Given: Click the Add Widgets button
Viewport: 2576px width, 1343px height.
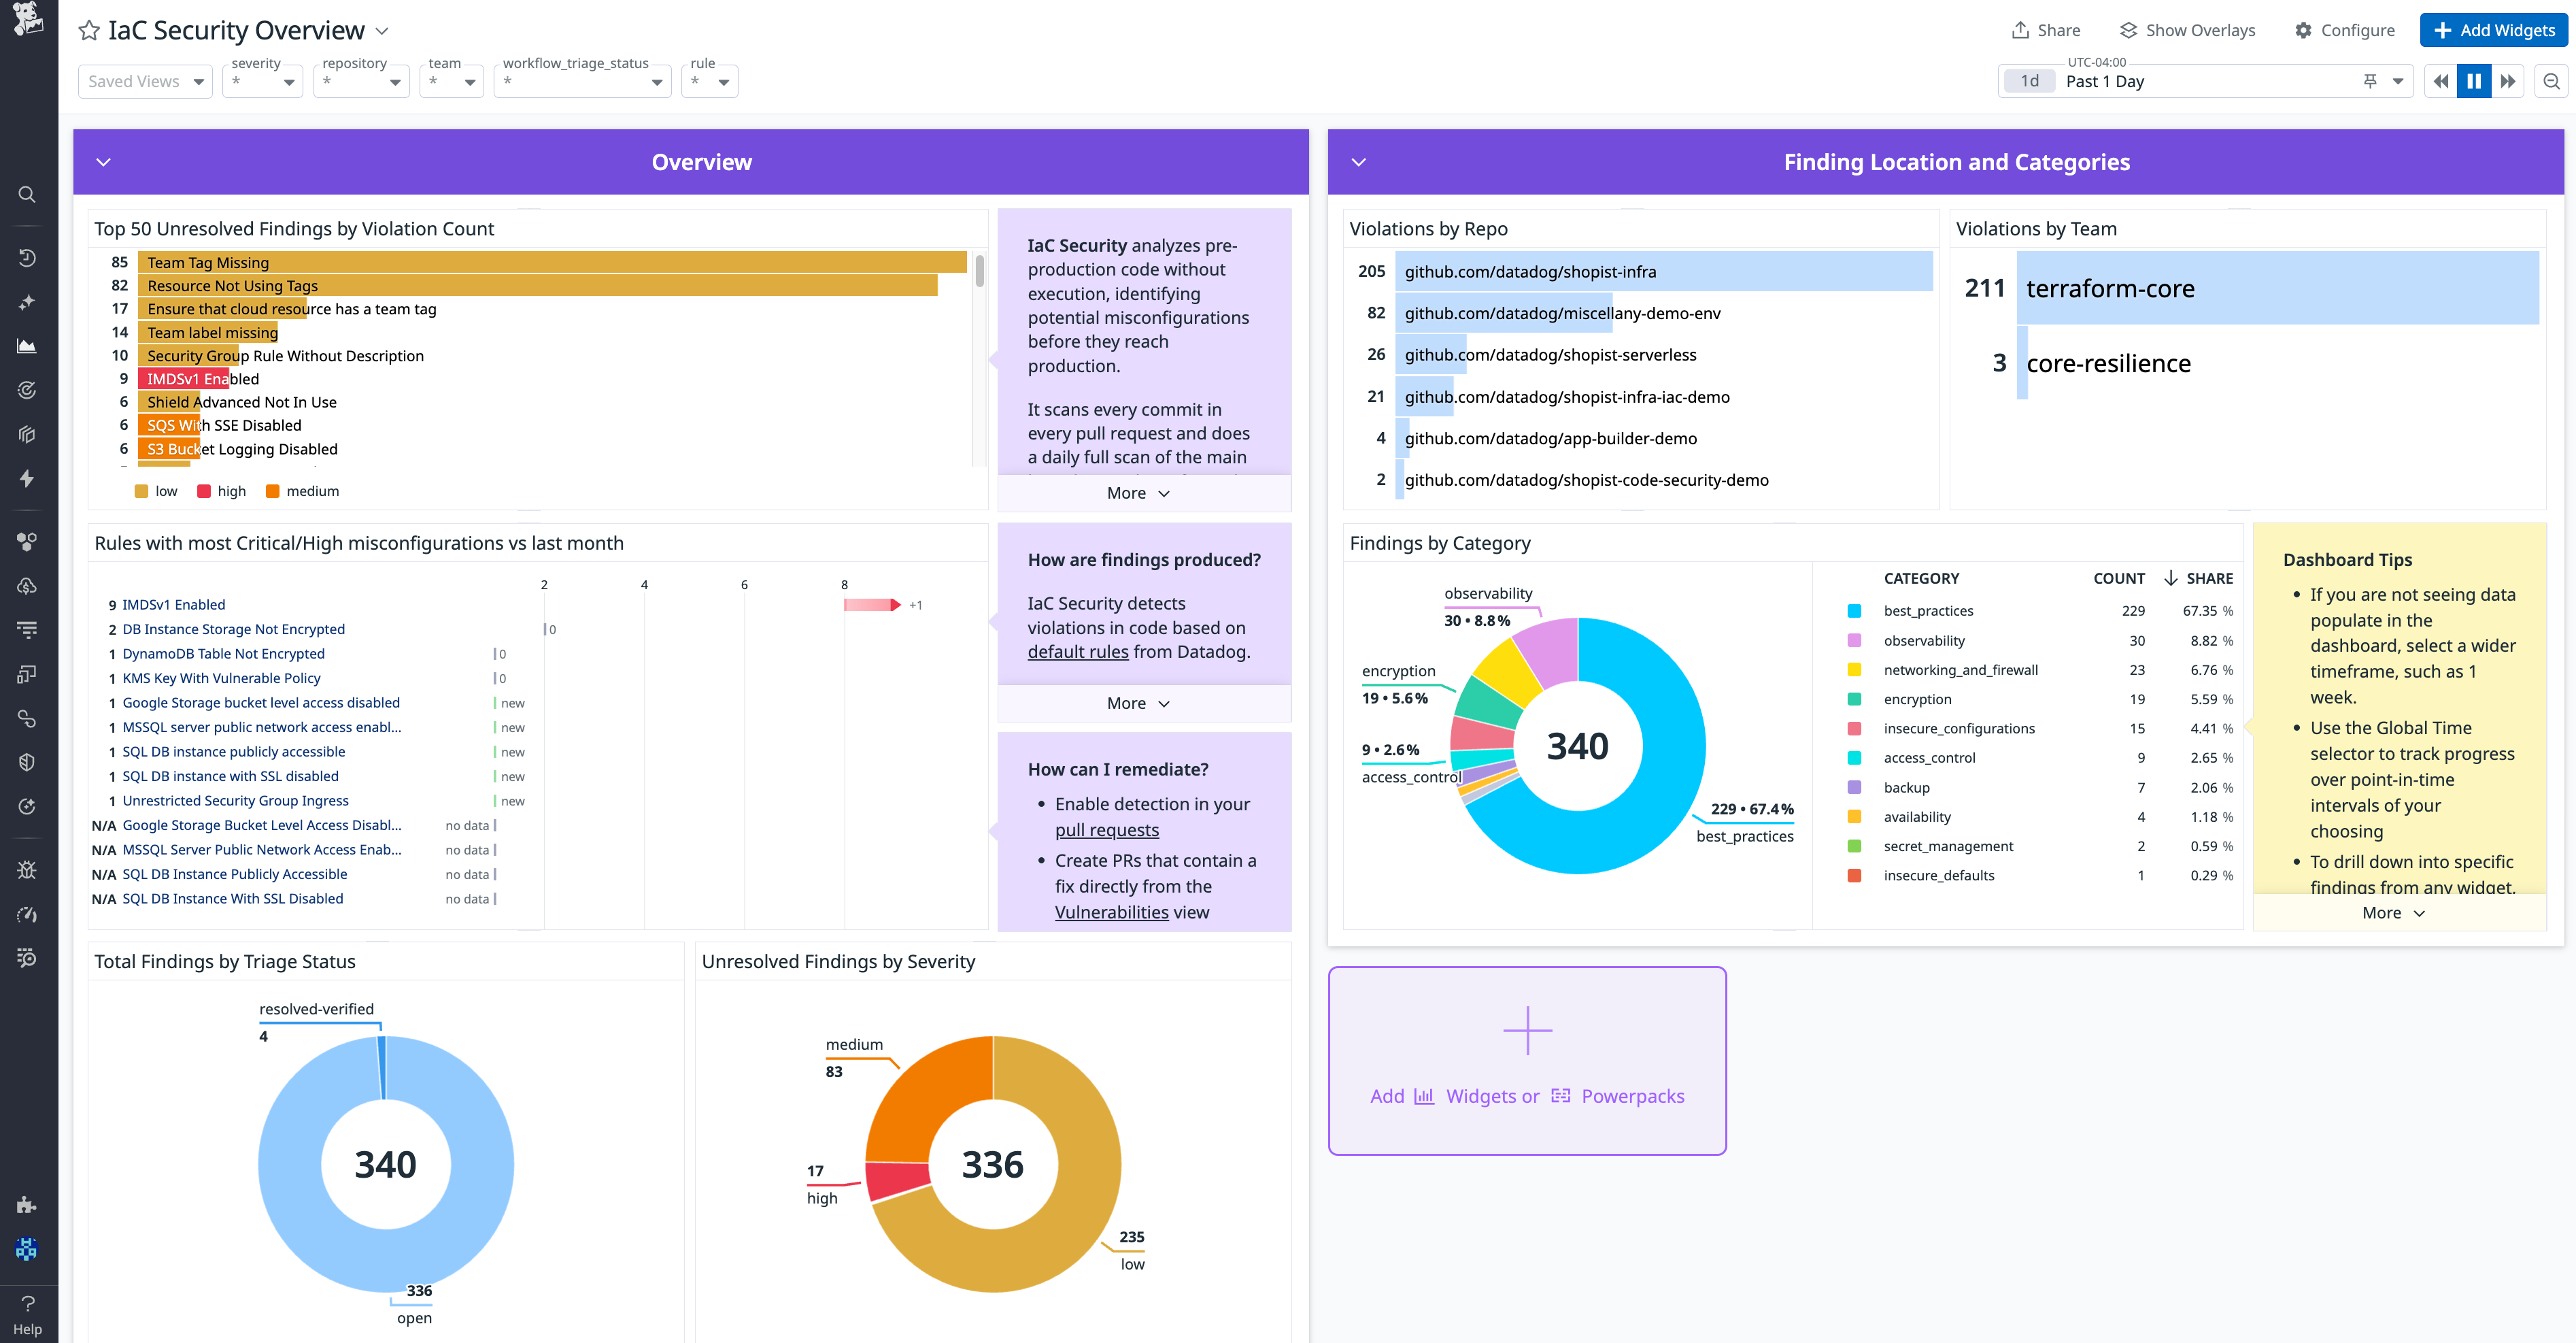Looking at the screenshot, I should (x=2493, y=30).
